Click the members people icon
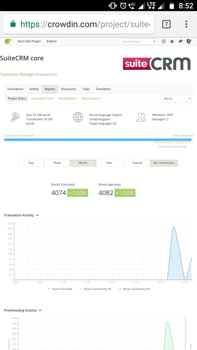This screenshot has width=197, height=350. [x=141, y=117]
